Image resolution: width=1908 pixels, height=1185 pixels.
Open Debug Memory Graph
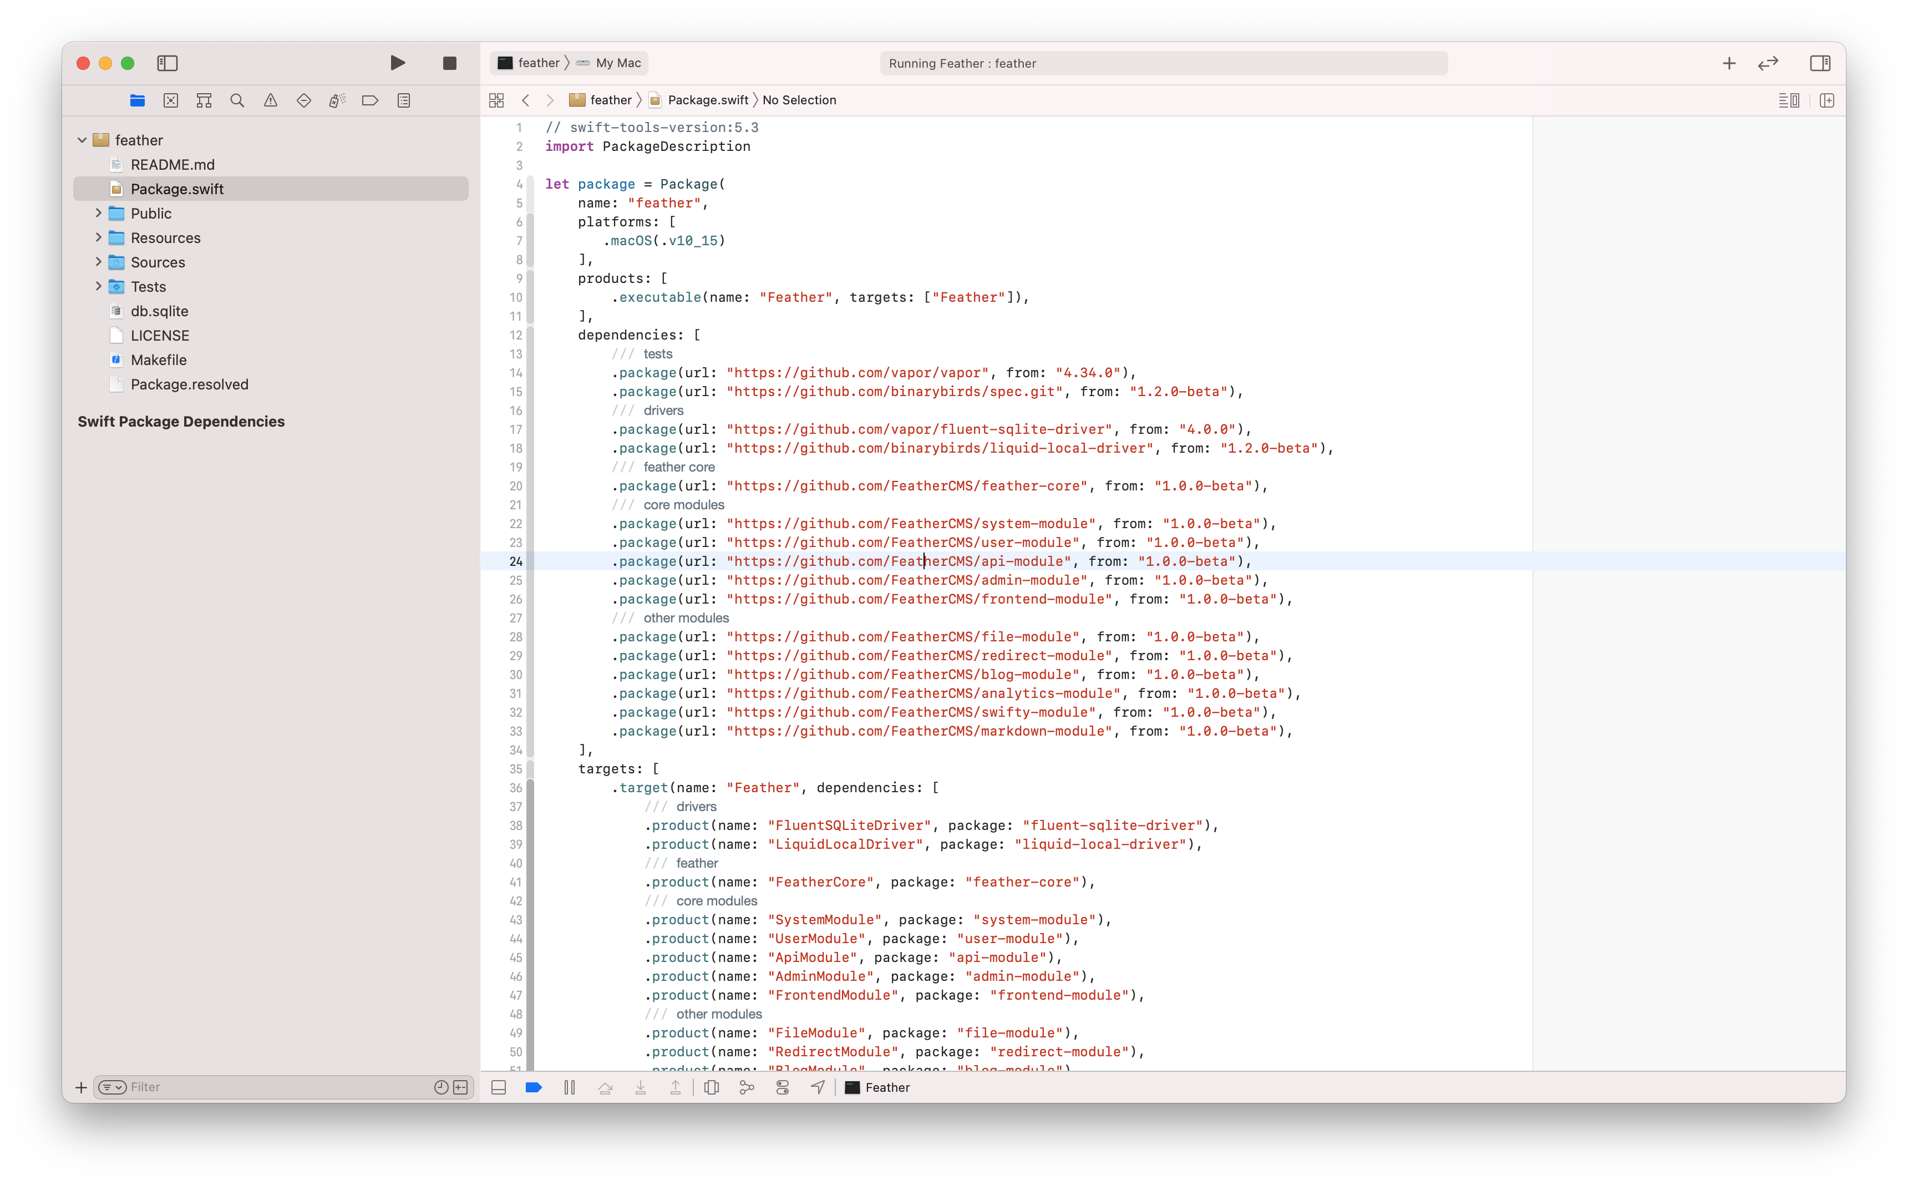(x=747, y=1088)
